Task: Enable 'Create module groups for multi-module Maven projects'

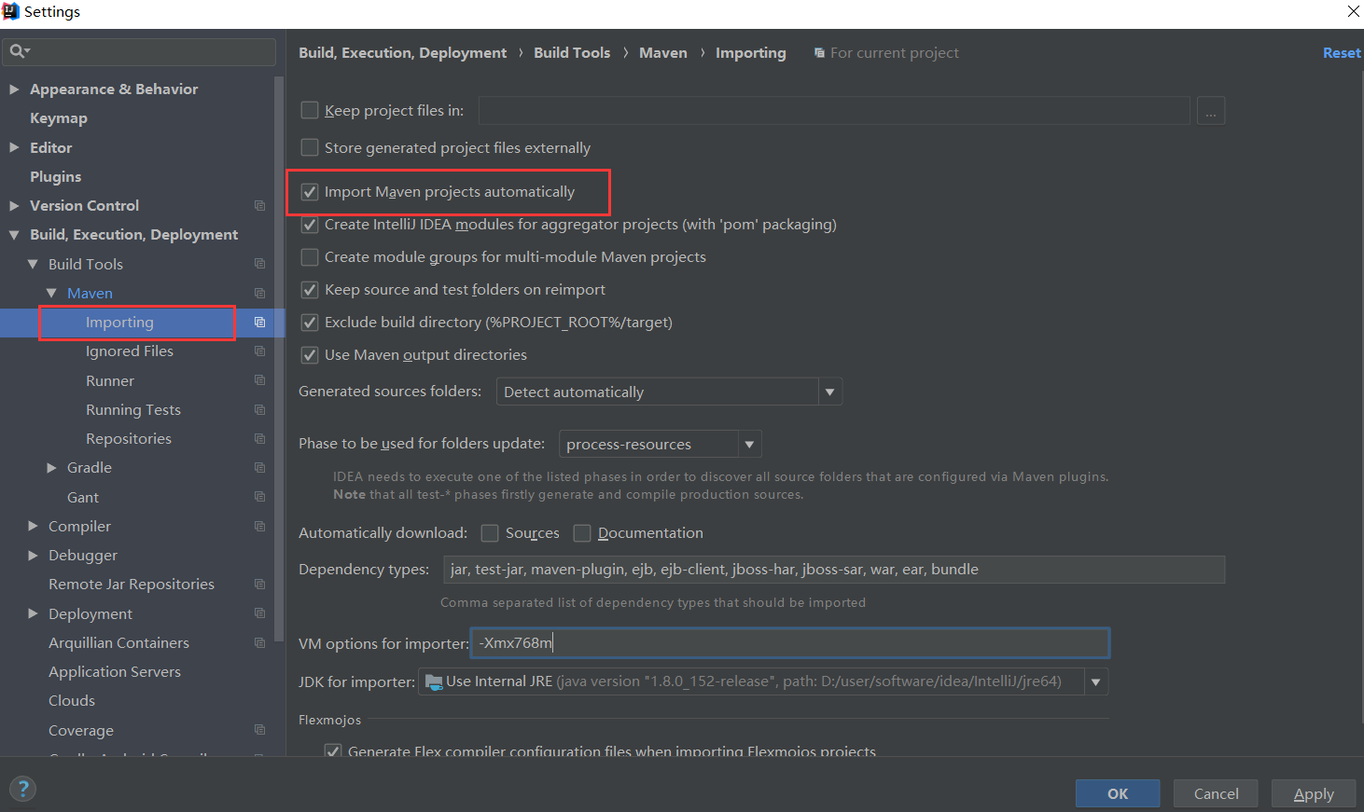Action: 310,257
